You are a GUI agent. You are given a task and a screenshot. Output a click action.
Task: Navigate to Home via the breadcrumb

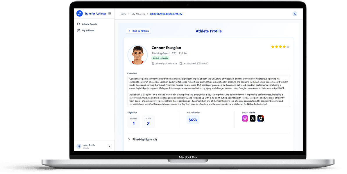123,14
